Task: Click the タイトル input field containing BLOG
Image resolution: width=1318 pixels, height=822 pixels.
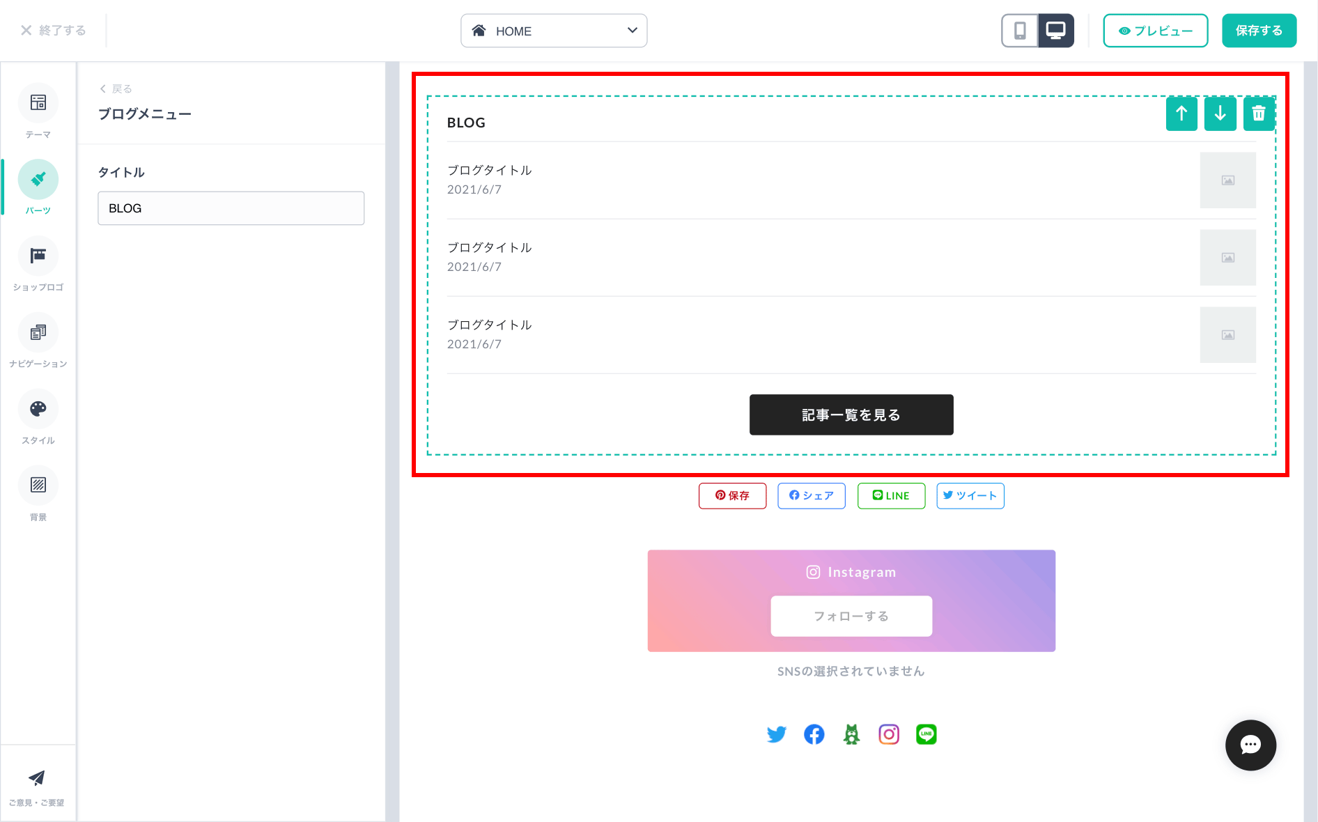Action: click(x=231, y=208)
